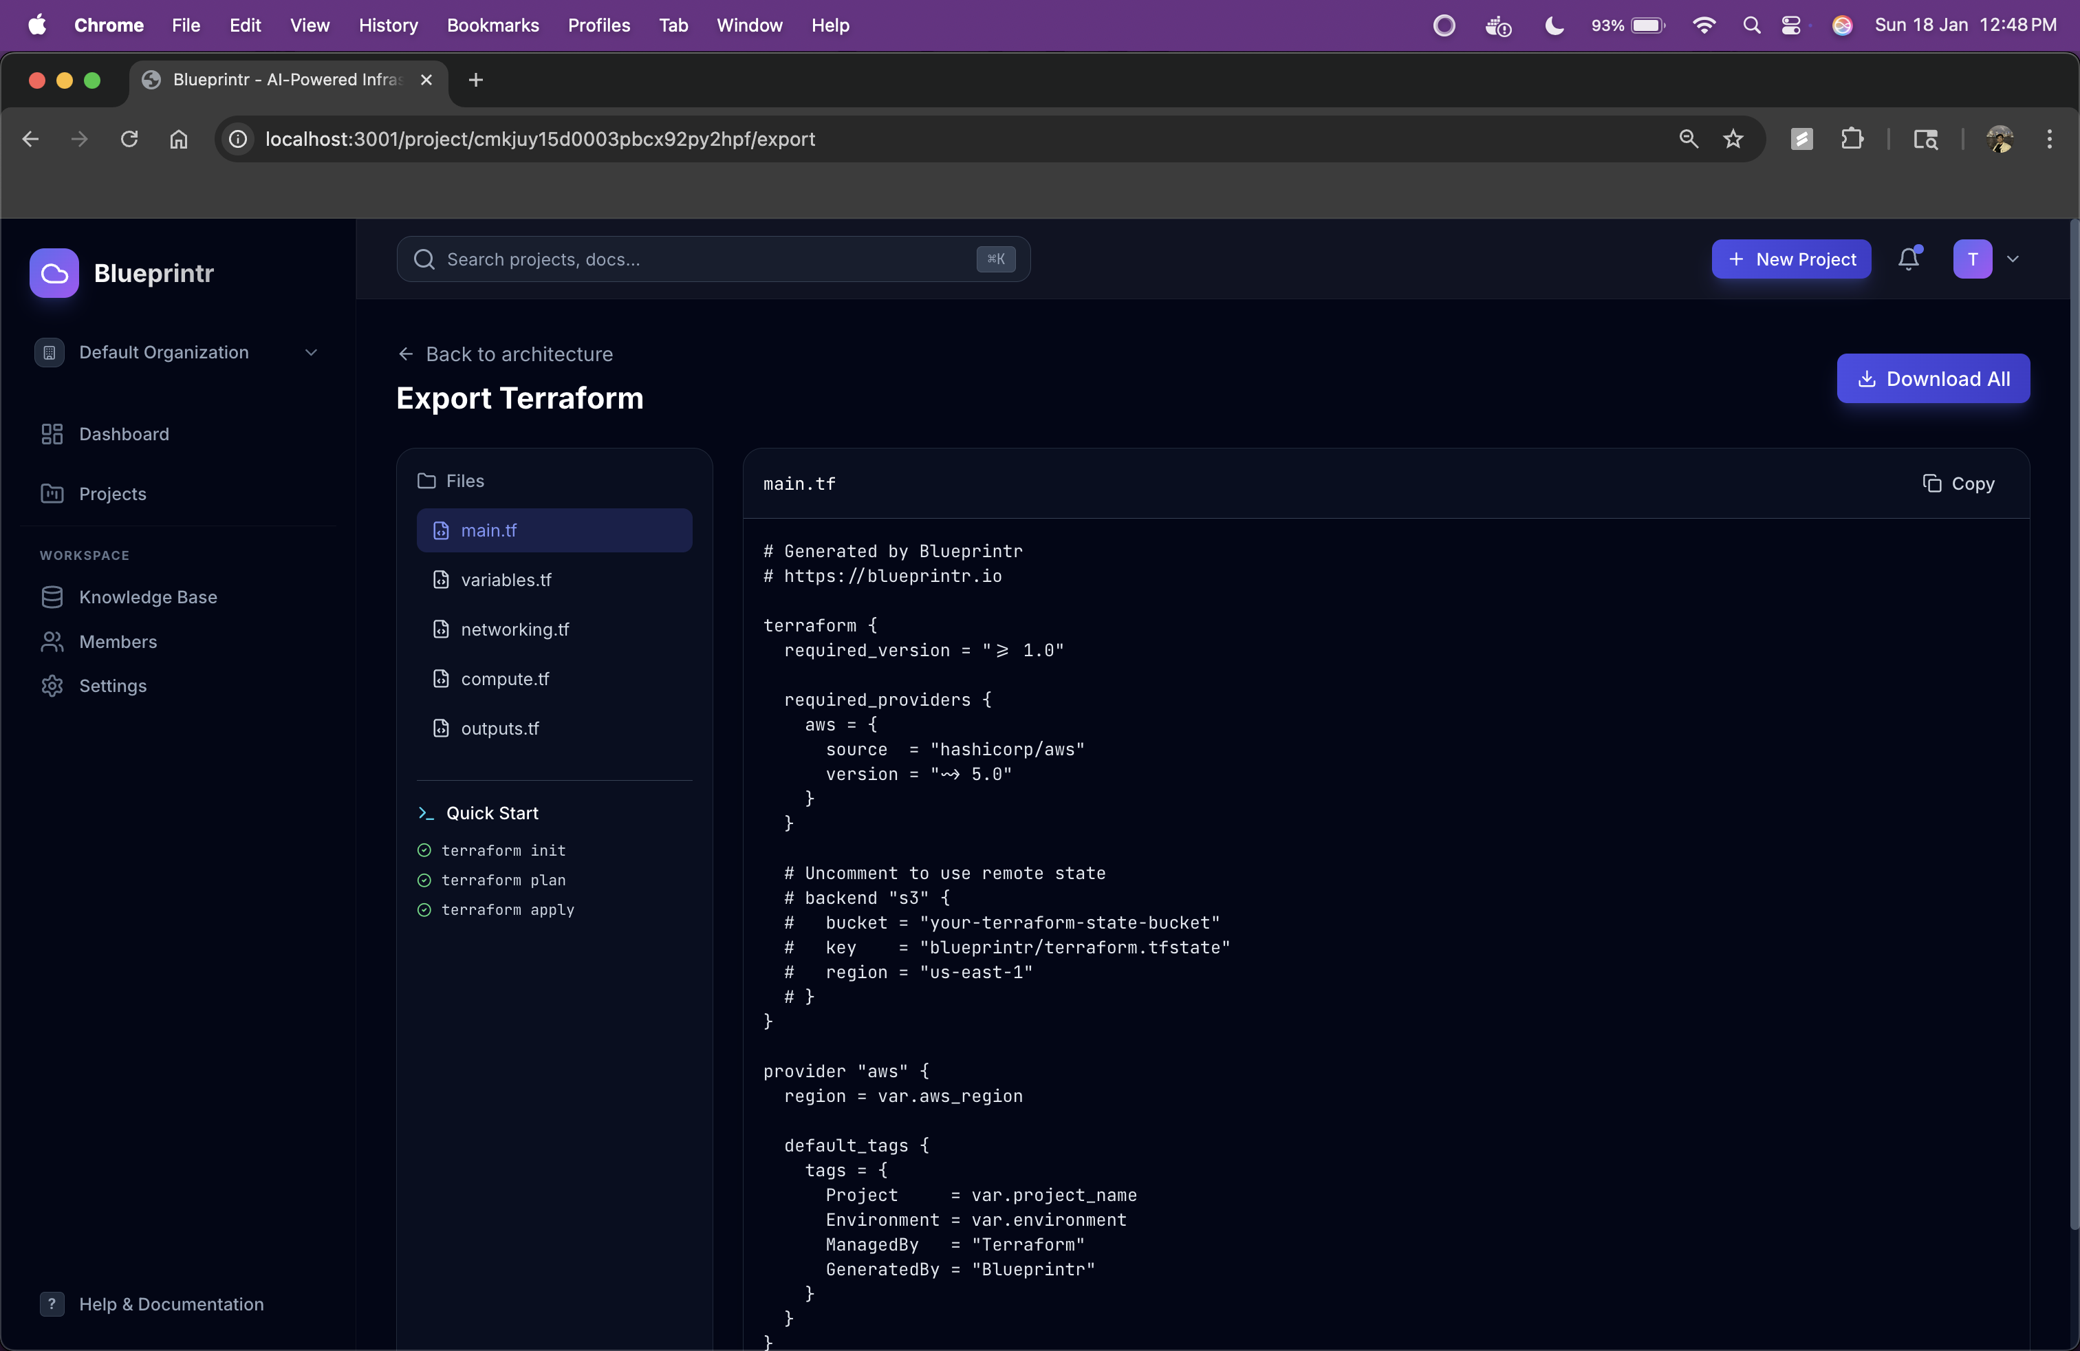Viewport: 2080px width, 1351px height.
Task: Expand Default Organization dropdown
Action: point(310,352)
